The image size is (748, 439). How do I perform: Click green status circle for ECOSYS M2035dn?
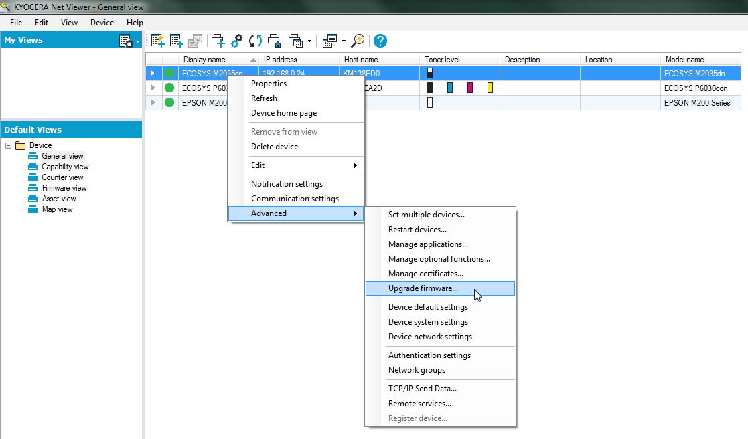(169, 74)
